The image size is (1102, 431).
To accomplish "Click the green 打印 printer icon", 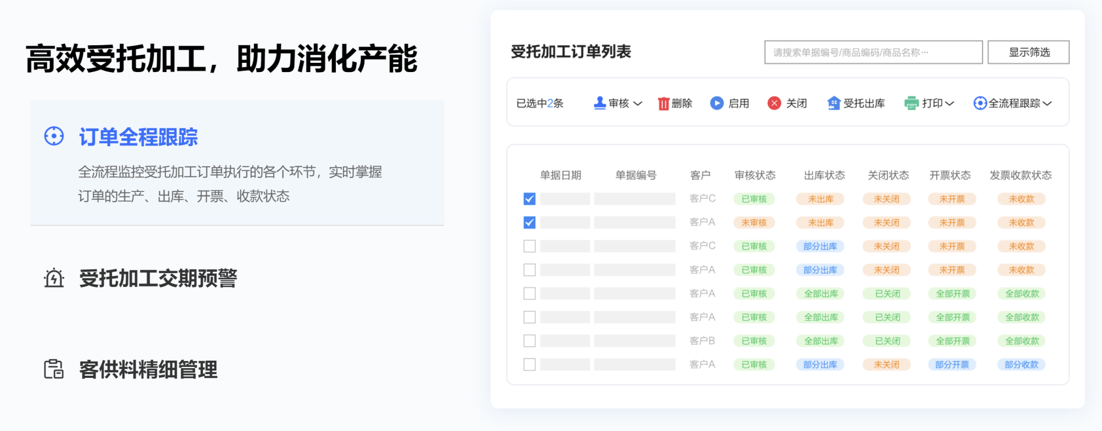I will pyautogui.click(x=912, y=103).
